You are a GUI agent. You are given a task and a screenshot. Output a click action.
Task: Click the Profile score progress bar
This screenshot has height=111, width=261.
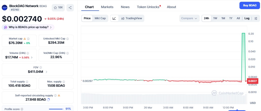click(56, 109)
